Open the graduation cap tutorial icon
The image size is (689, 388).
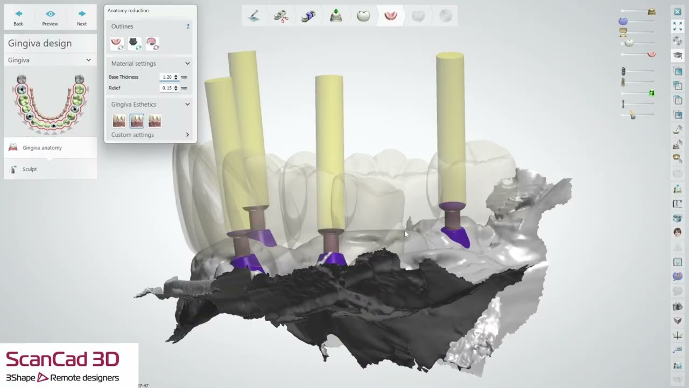pyautogui.click(x=678, y=55)
